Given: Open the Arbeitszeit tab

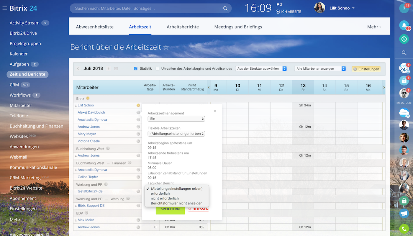Looking at the screenshot, I should (x=140, y=27).
